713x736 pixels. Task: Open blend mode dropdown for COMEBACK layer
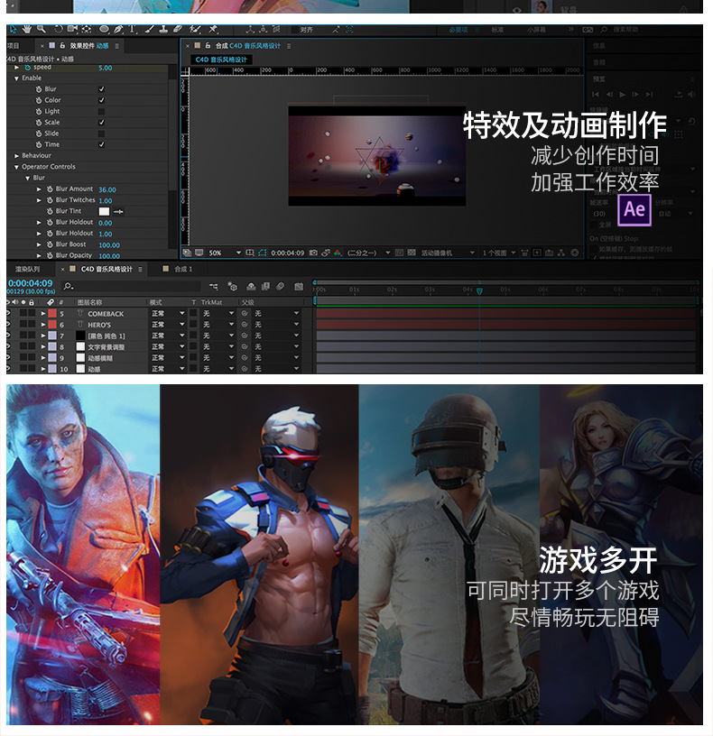click(x=168, y=313)
